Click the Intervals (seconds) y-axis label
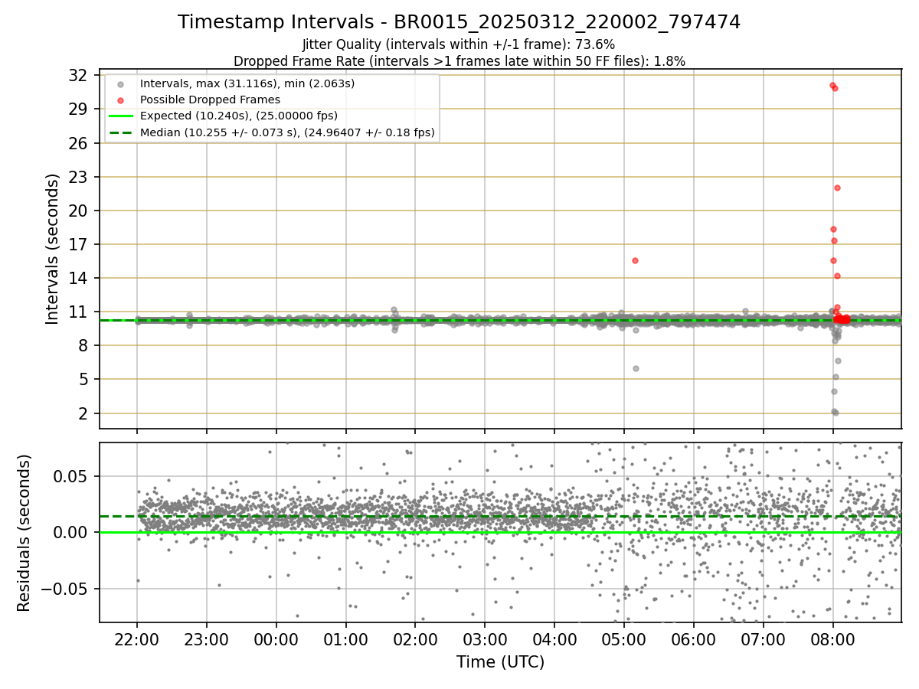 53,249
